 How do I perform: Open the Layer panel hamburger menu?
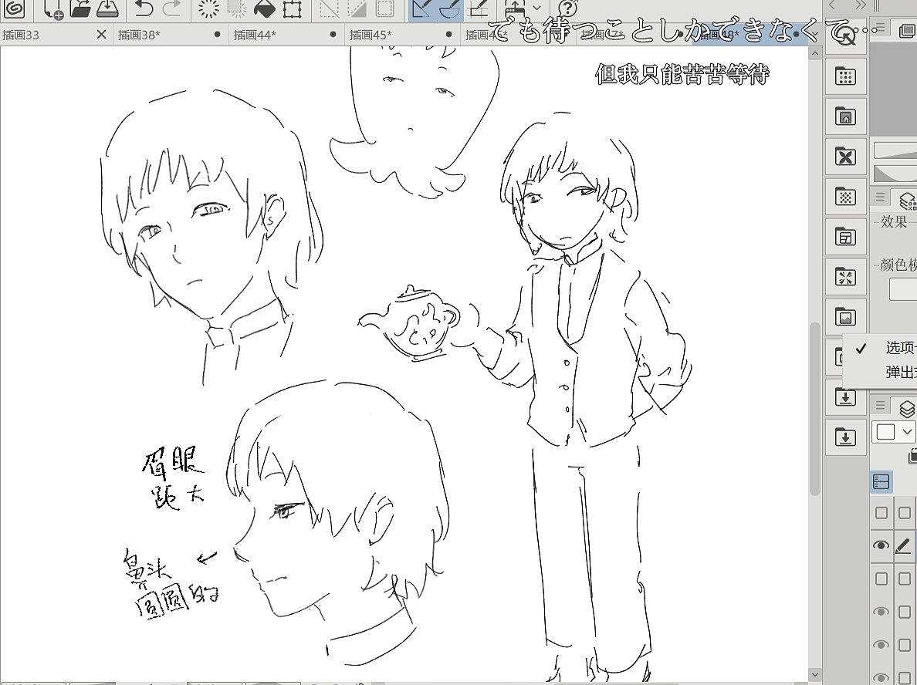point(880,406)
